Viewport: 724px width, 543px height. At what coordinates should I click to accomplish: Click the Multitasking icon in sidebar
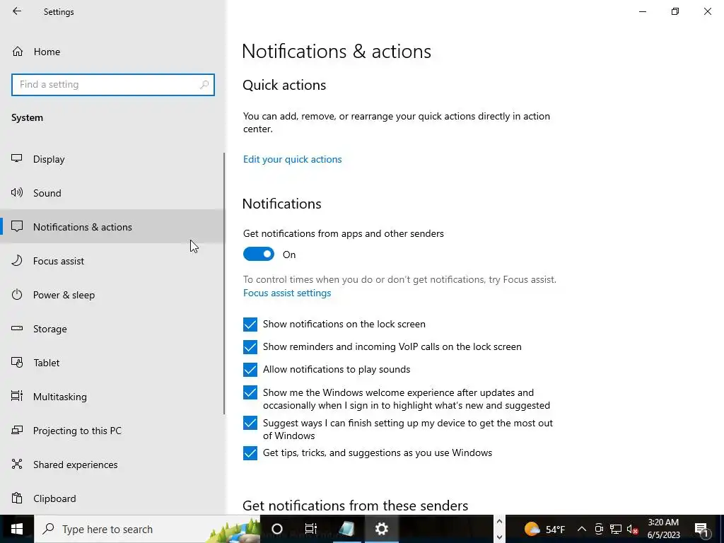pos(17,396)
